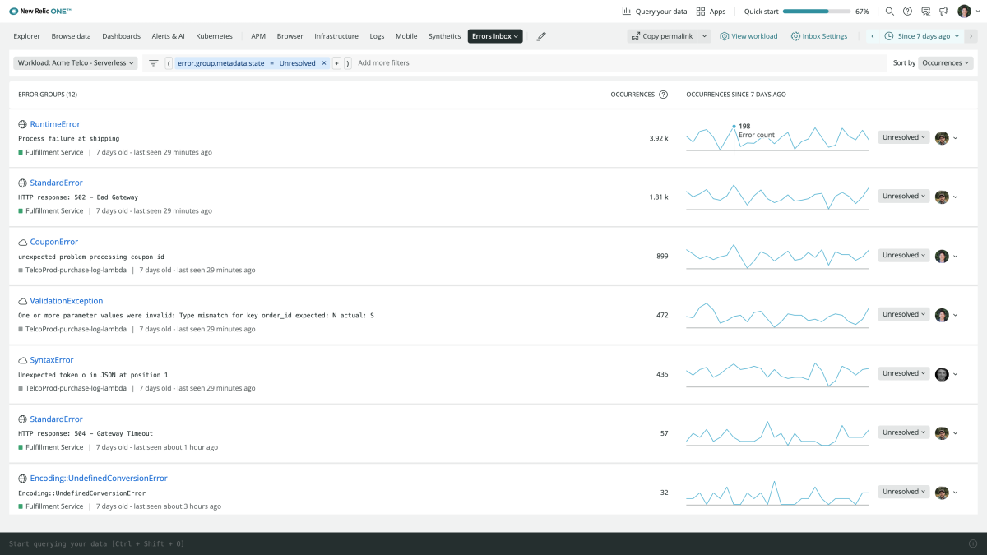Switch to Dashboards tab
This screenshot has width=987, height=555.
[121, 36]
